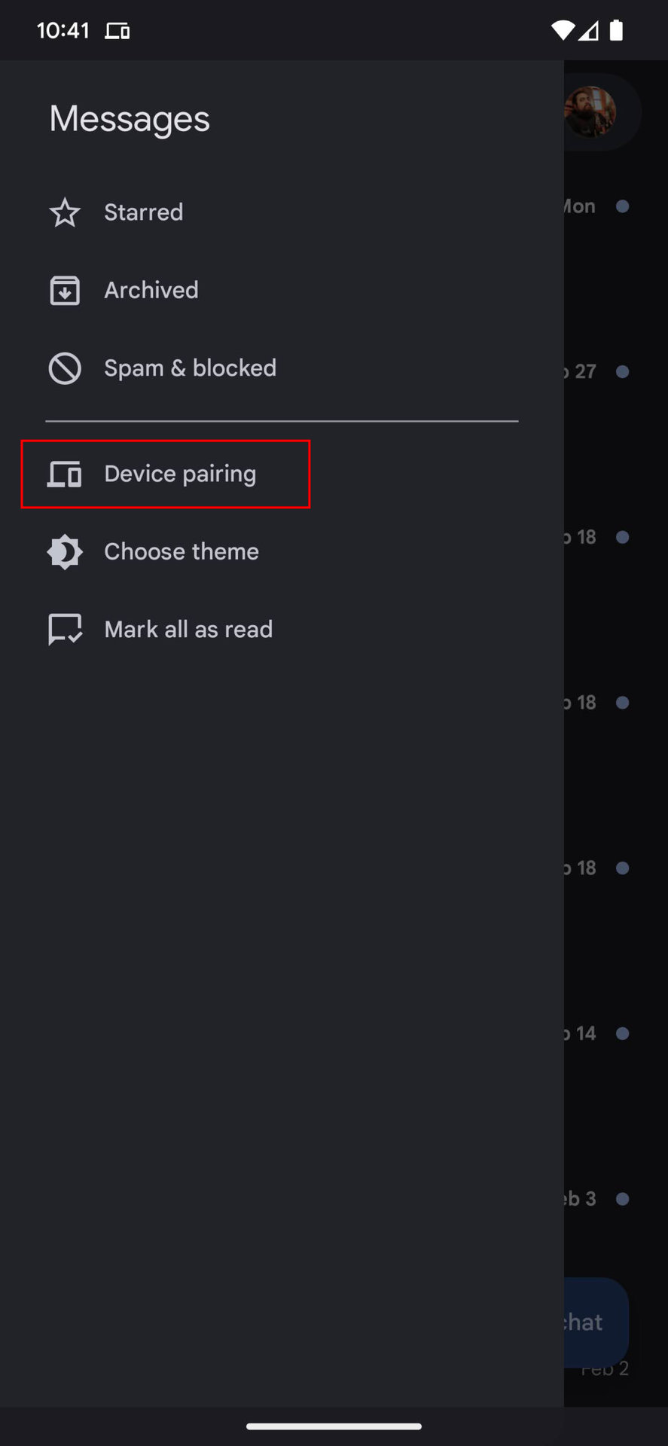The width and height of the screenshot is (668, 1446).
Task: Open the Archived label
Action: tap(151, 291)
